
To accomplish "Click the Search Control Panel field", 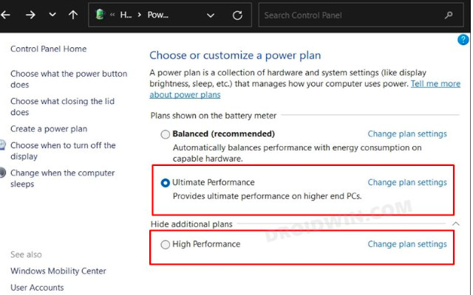I will click(x=347, y=15).
